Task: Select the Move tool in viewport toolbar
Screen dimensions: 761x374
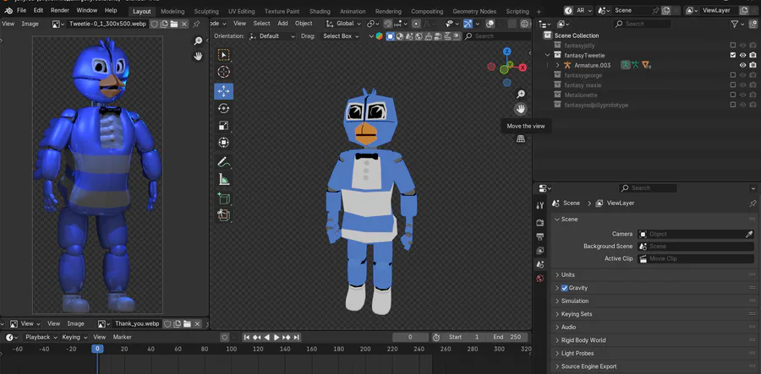Action: click(x=224, y=91)
